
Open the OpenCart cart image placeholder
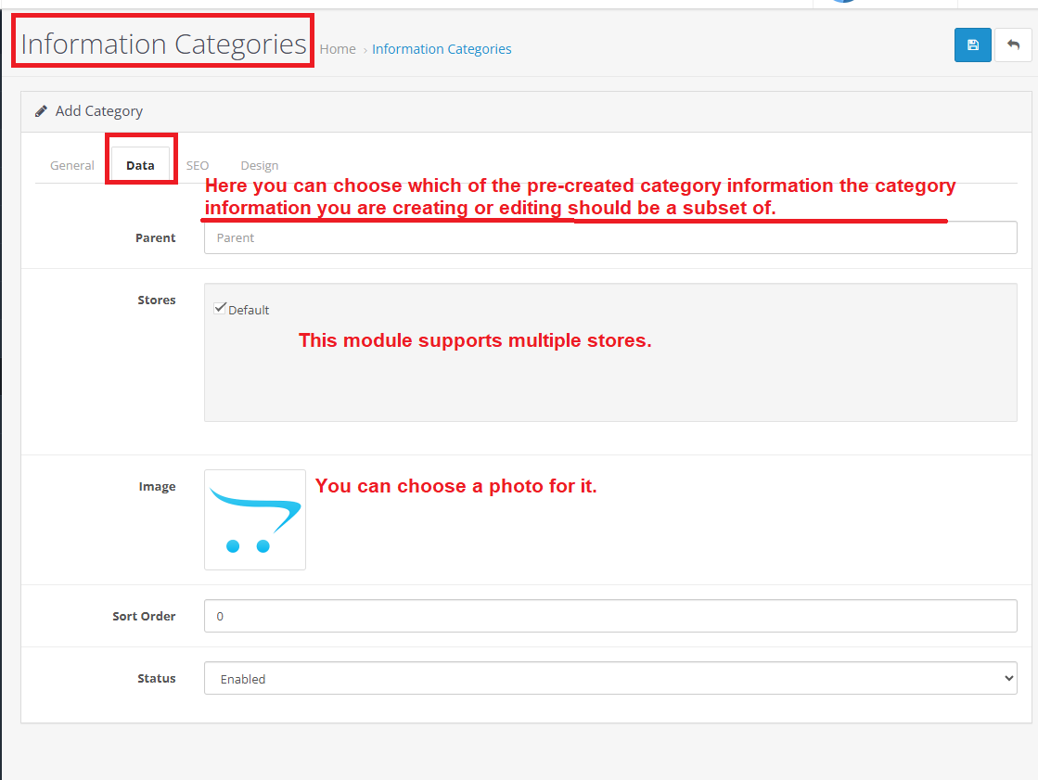click(255, 519)
